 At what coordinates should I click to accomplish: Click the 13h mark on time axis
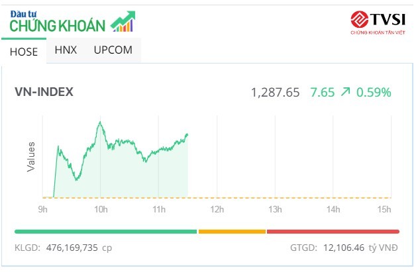275,210
